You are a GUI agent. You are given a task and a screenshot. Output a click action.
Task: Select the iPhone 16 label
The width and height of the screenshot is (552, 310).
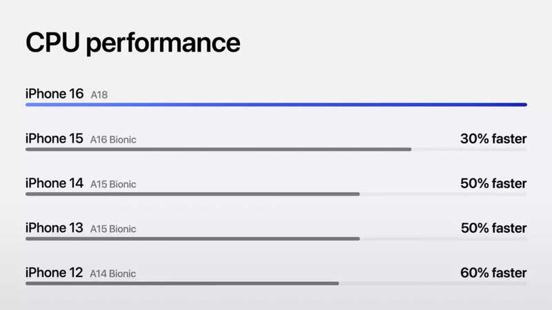(x=54, y=94)
